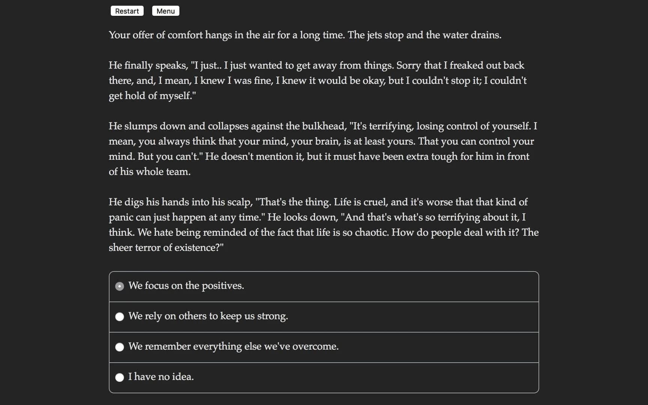Screen dimensions: 648x405
Task: Click the Restart label text
Action: pyautogui.click(x=127, y=11)
